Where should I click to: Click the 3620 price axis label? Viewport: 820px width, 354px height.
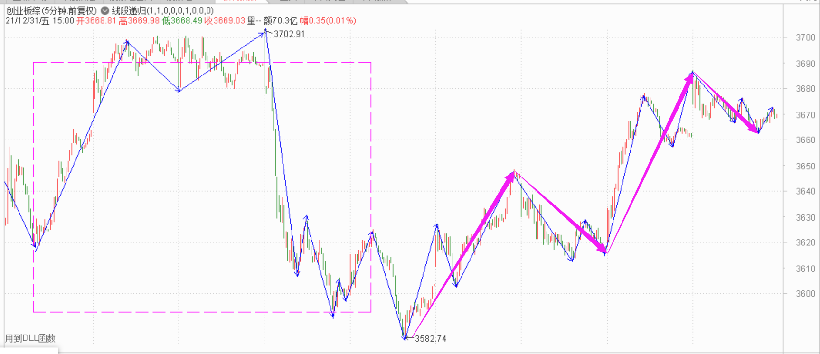coord(806,242)
